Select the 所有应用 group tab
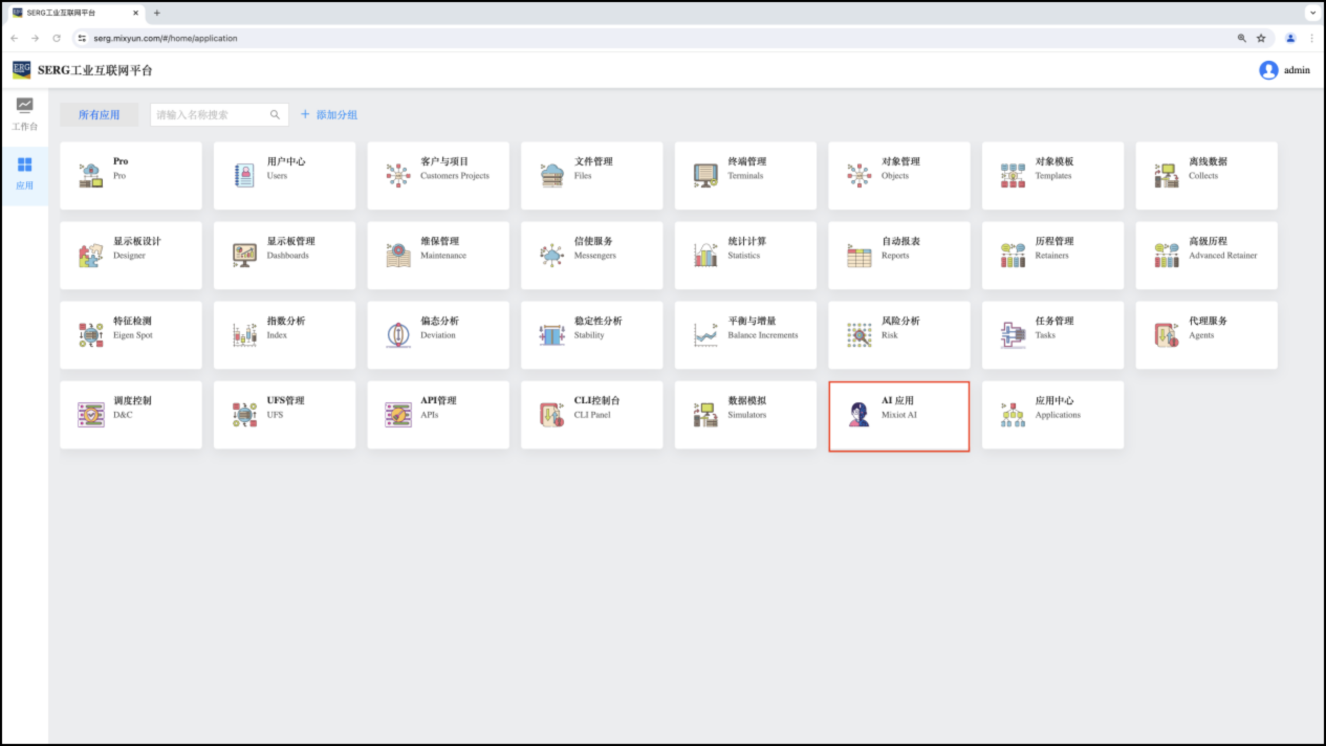The width and height of the screenshot is (1326, 746). pyautogui.click(x=99, y=115)
